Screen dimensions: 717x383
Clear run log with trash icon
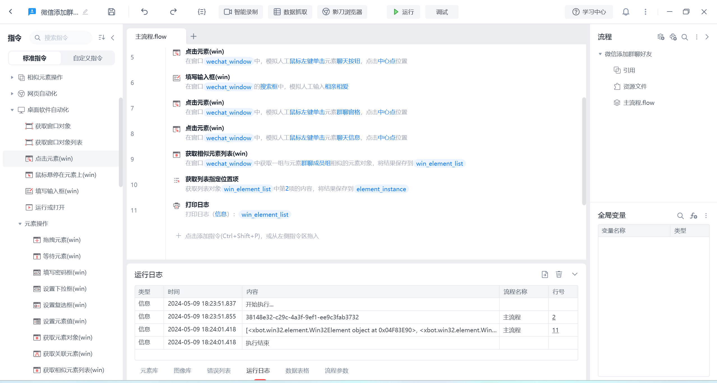click(x=559, y=274)
